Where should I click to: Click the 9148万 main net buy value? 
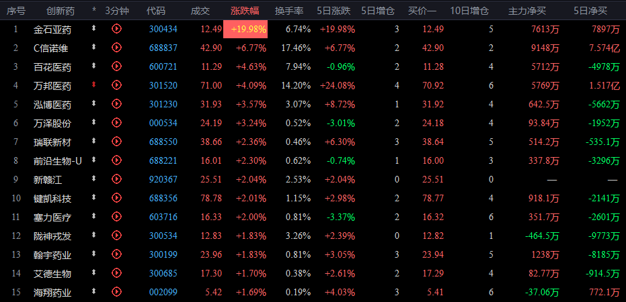pos(545,48)
